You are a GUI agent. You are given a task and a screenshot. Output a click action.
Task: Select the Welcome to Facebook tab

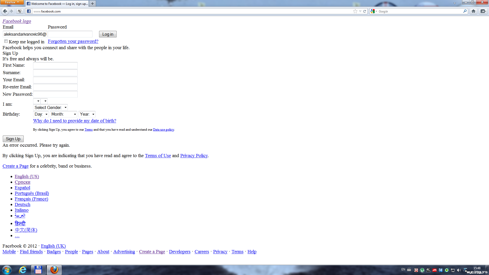[57, 4]
